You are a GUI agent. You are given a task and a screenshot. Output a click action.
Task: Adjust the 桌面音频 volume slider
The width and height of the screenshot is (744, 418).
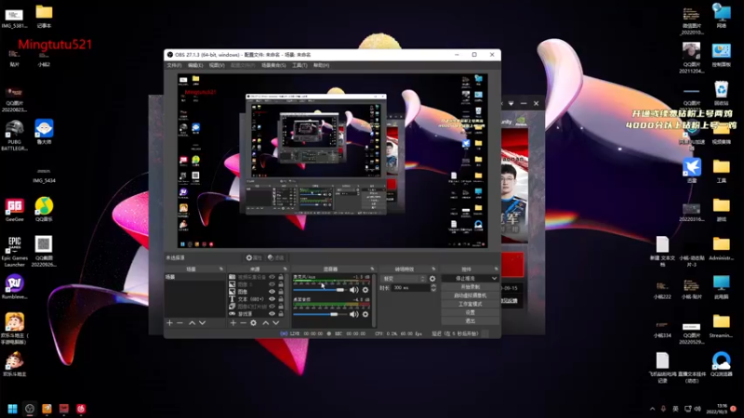[319, 314]
